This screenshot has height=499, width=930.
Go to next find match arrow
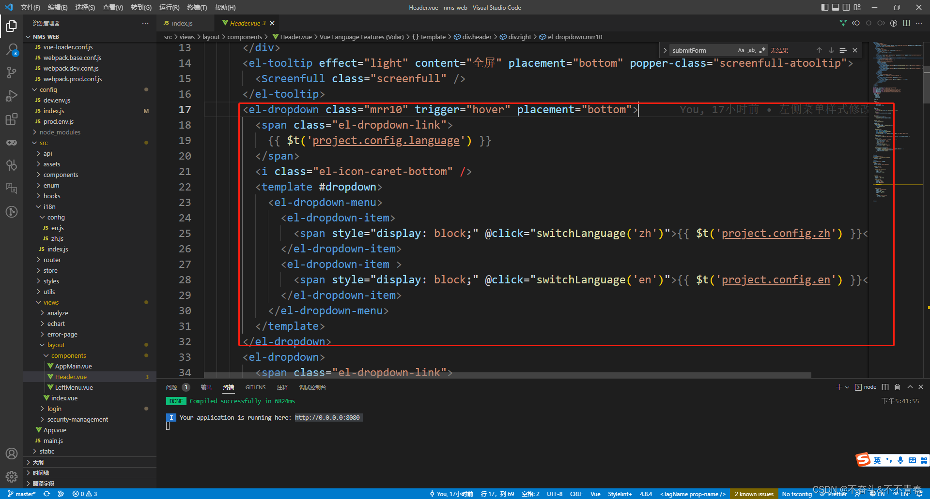click(831, 50)
